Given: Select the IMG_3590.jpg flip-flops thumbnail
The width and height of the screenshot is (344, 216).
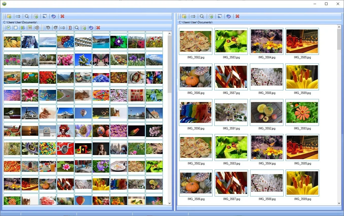Looking at the screenshot, I should [x=195, y=112].
